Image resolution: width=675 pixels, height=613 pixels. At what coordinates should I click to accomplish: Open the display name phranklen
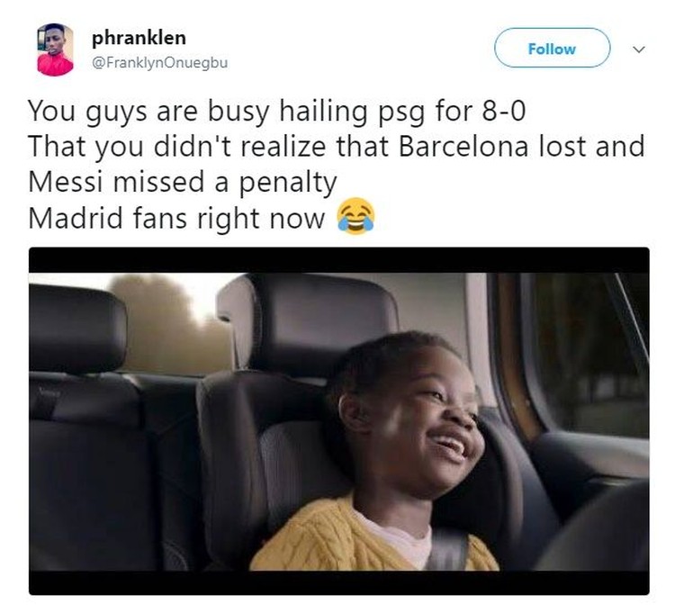point(139,38)
